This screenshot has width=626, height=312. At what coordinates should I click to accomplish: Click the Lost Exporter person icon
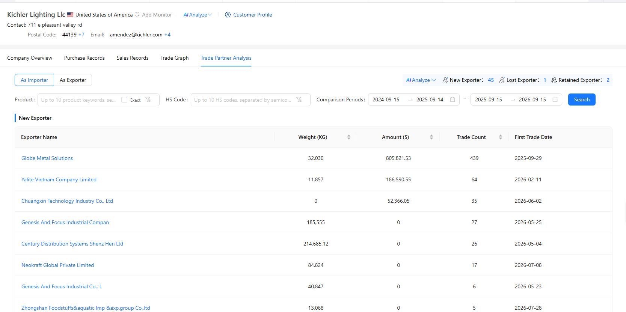point(502,80)
